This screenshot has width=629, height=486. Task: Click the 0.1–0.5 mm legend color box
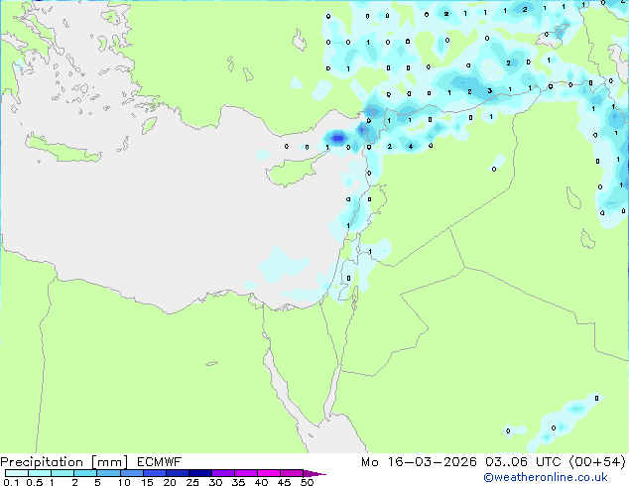coord(17,473)
